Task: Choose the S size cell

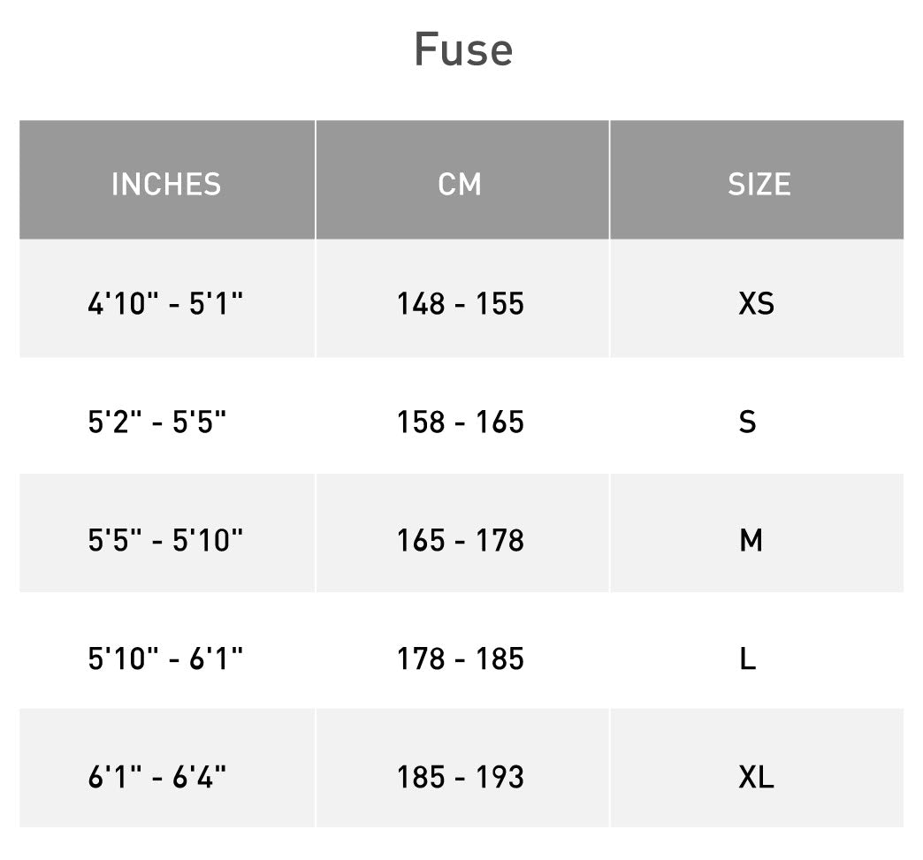Action: coord(748,422)
